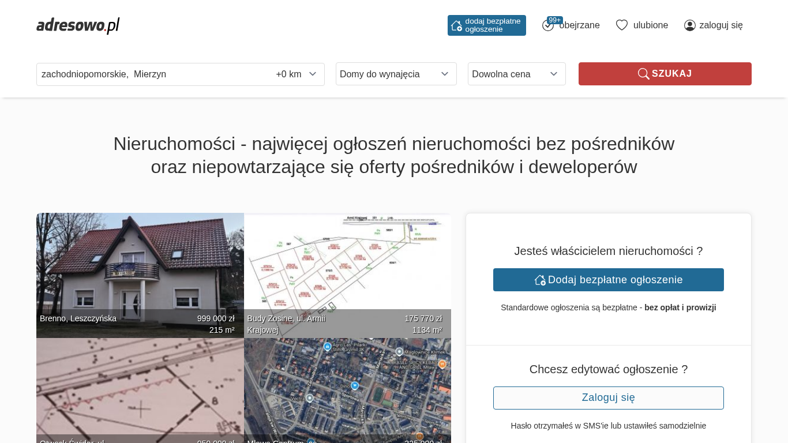Image resolution: width=788 pixels, height=443 pixels.
Task: Click the user profile login icon
Action: tap(689, 25)
